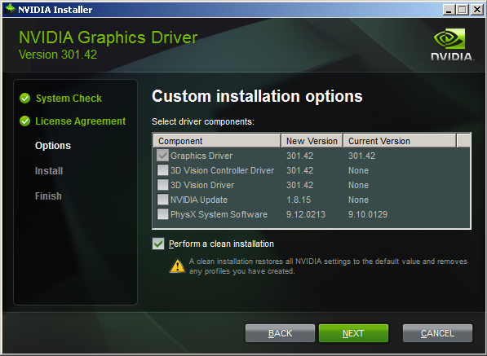Click the NVIDIA Installer title bar icon

click(x=11, y=9)
